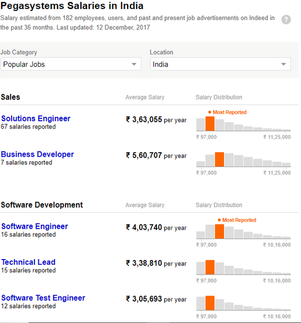Click the 67 salaries reported text

[x=28, y=127]
